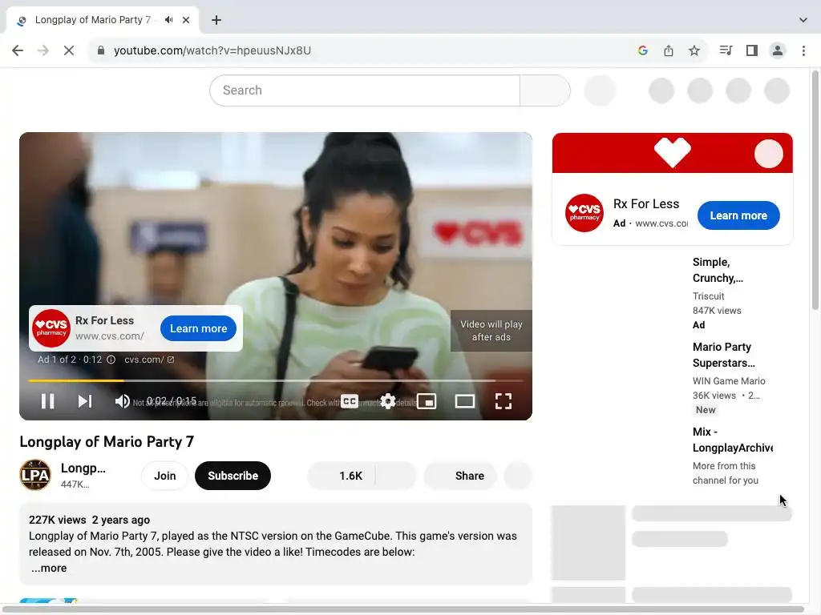The height and width of the screenshot is (615, 821).
Task: Click Learn more in the video ad overlay
Action: coord(199,328)
